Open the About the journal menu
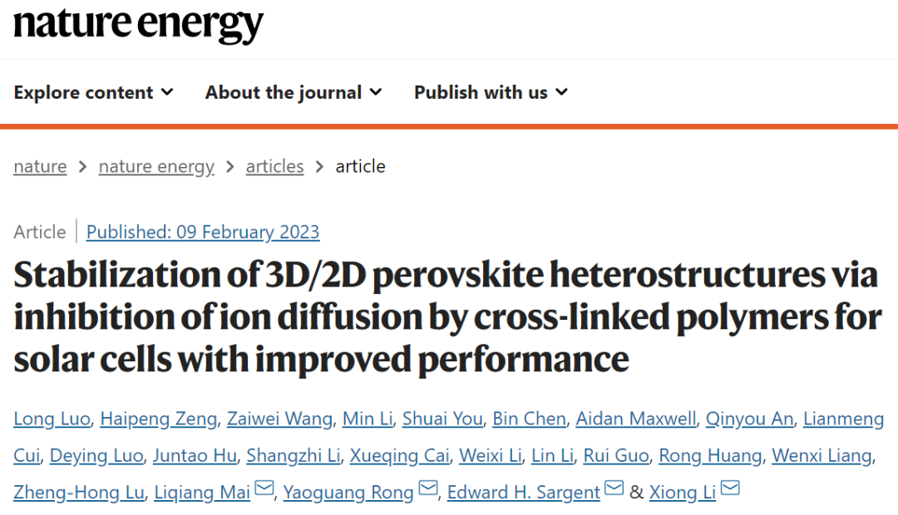Image resolution: width=898 pixels, height=515 pixels. click(x=294, y=92)
